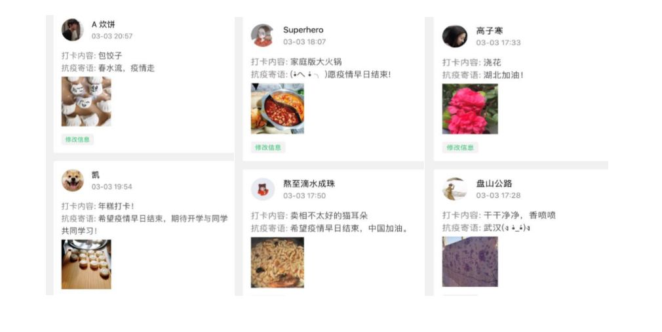The height and width of the screenshot is (332, 662).
Task: Open Superhero's cartoon avatar
Action: [263, 35]
